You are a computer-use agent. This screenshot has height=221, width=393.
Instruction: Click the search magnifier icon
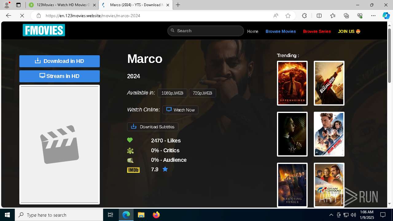173,31
